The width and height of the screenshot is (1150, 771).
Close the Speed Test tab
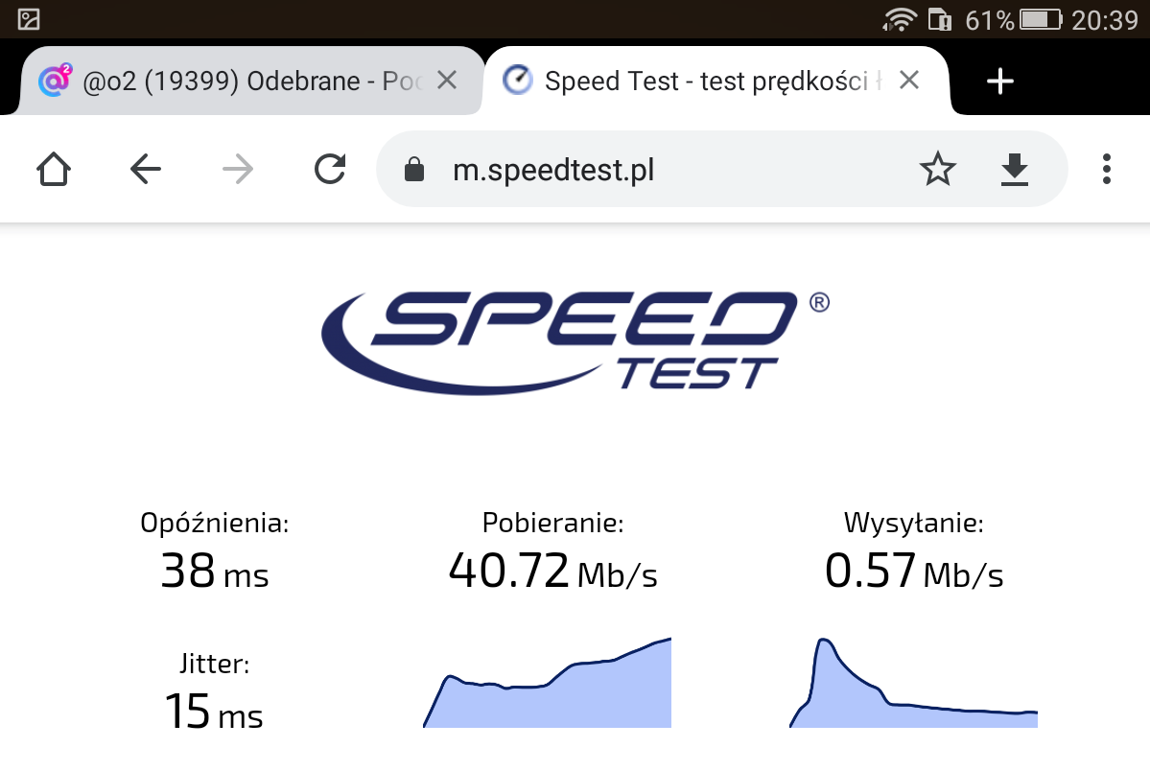[908, 80]
